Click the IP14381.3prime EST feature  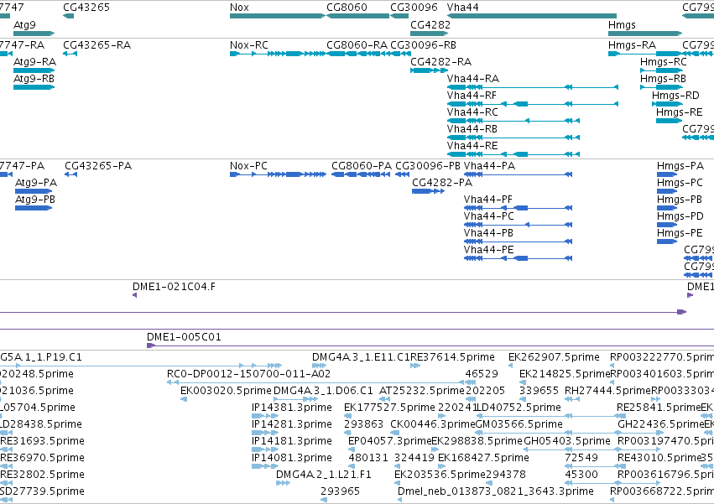coord(265,416)
